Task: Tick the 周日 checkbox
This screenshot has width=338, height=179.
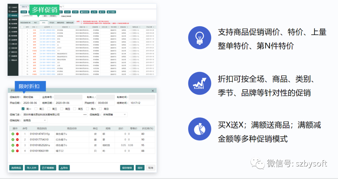Action: coord(100,109)
